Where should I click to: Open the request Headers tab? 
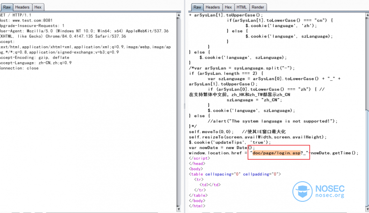(22, 7)
